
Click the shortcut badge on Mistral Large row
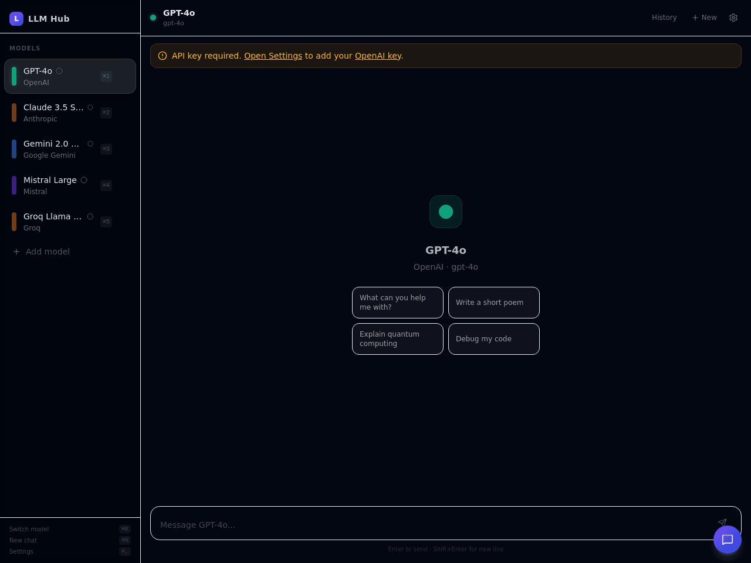pyautogui.click(x=106, y=185)
